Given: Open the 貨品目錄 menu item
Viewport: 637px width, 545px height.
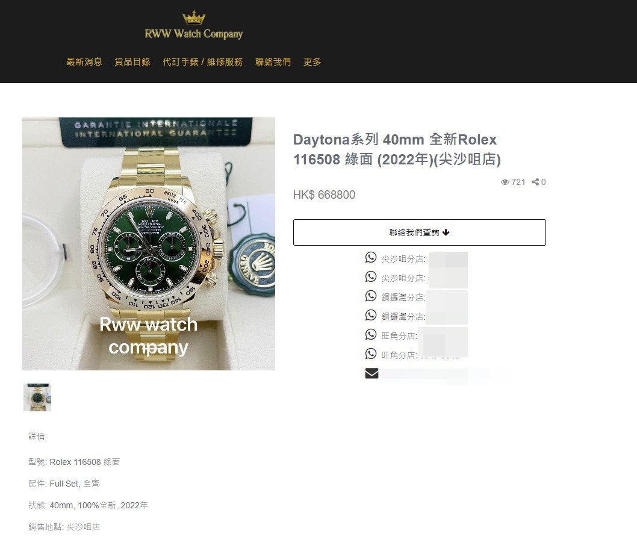Looking at the screenshot, I should pos(132,62).
